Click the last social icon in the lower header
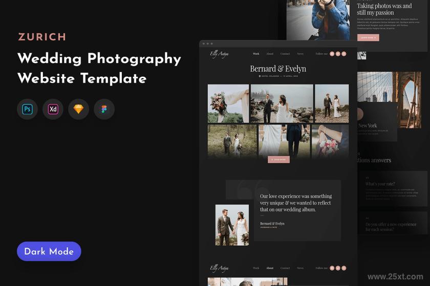The image size is (430, 286). click(344, 268)
